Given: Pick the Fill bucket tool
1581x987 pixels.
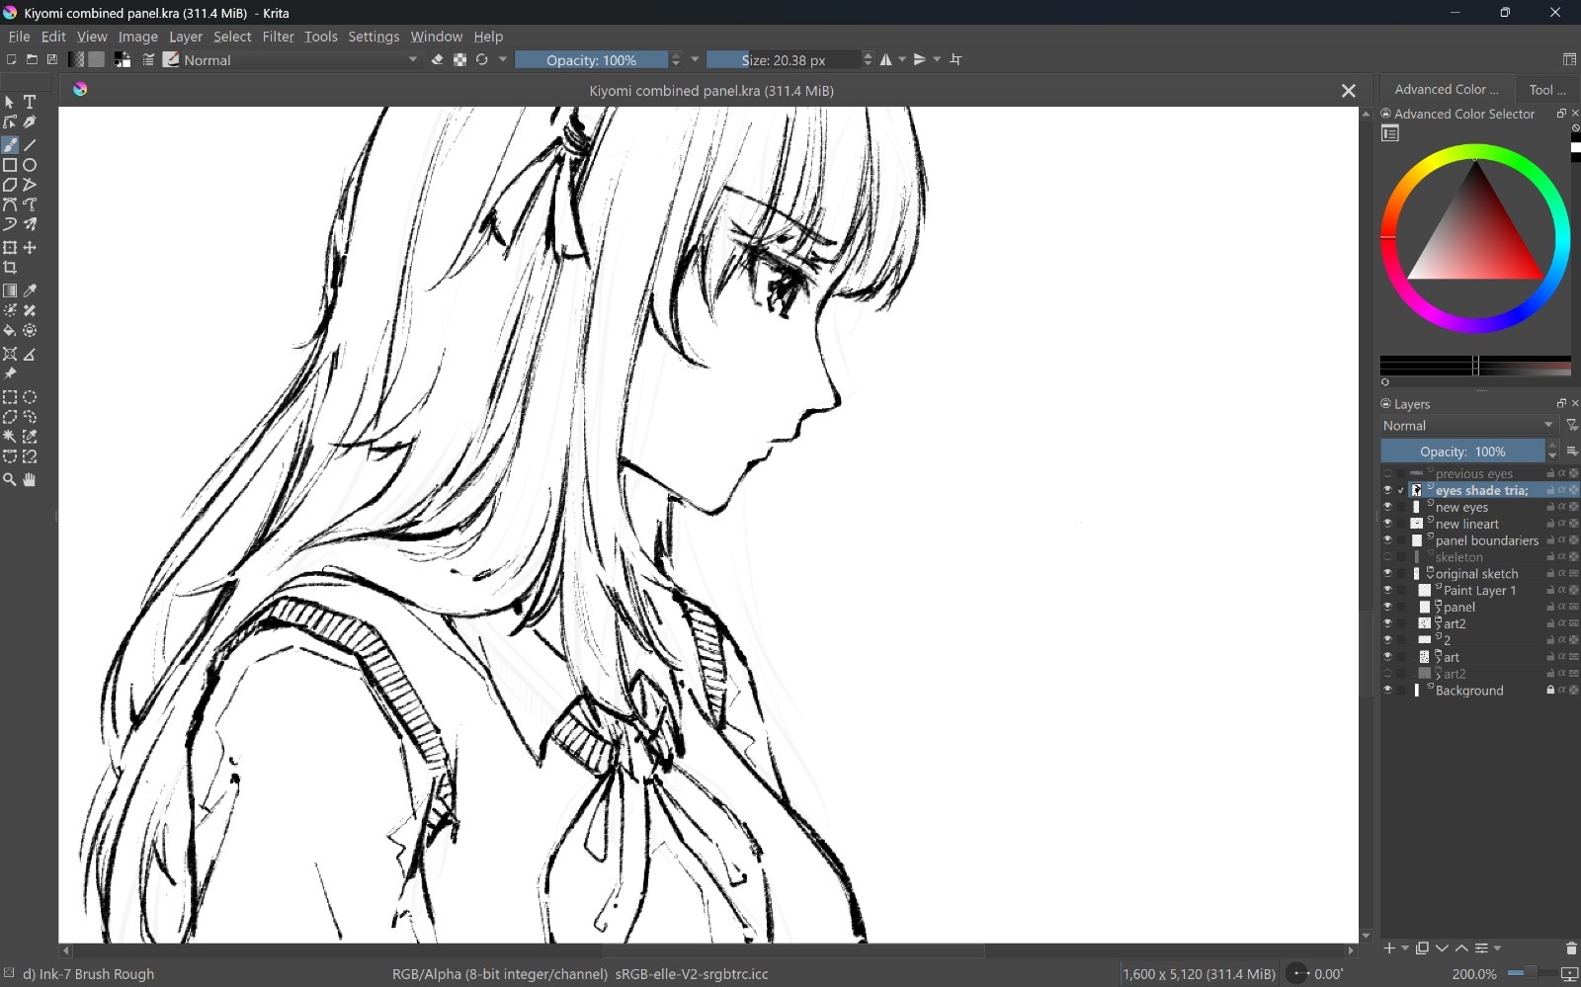Looking at the screenshot, I should tap(10, 331).
